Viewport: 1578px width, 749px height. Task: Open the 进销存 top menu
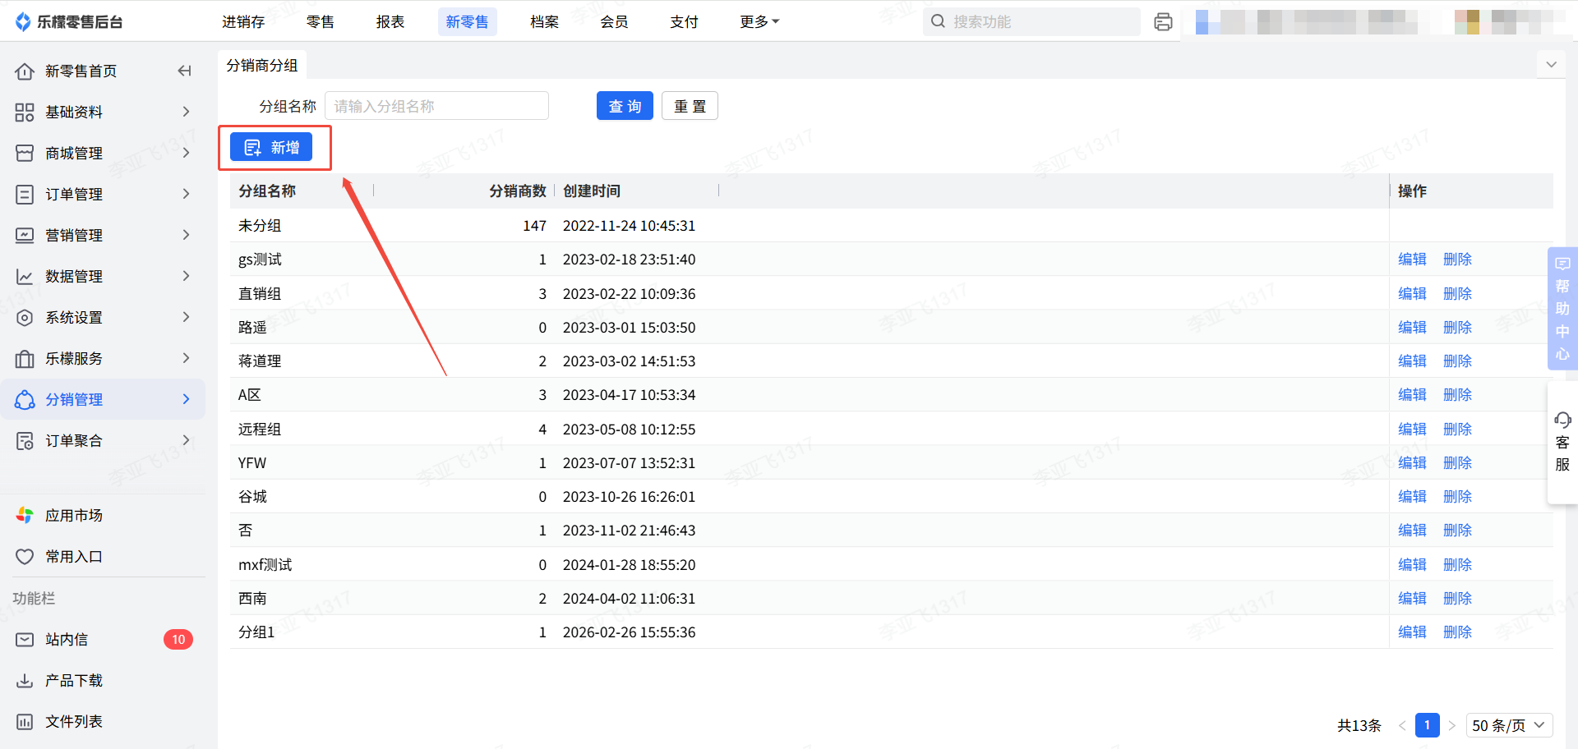point(243,21)
